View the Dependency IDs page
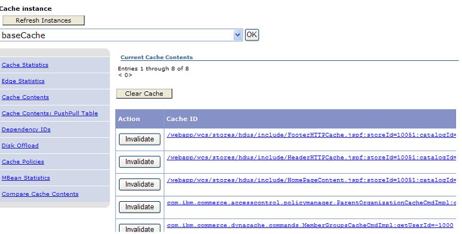 tap(26, 130)
